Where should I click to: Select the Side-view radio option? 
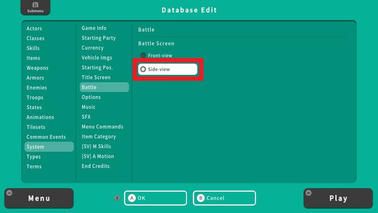click(x=168, y=69)
